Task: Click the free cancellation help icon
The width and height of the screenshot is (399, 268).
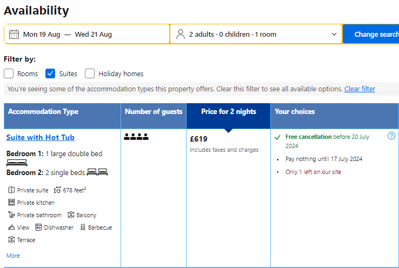Action: tap(391, 136)
